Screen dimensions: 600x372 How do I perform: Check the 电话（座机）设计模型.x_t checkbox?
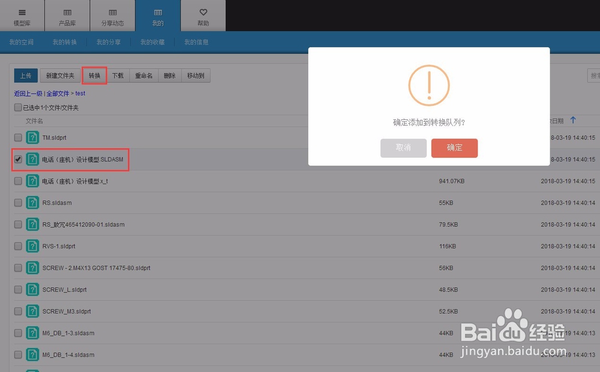[18, 181]
